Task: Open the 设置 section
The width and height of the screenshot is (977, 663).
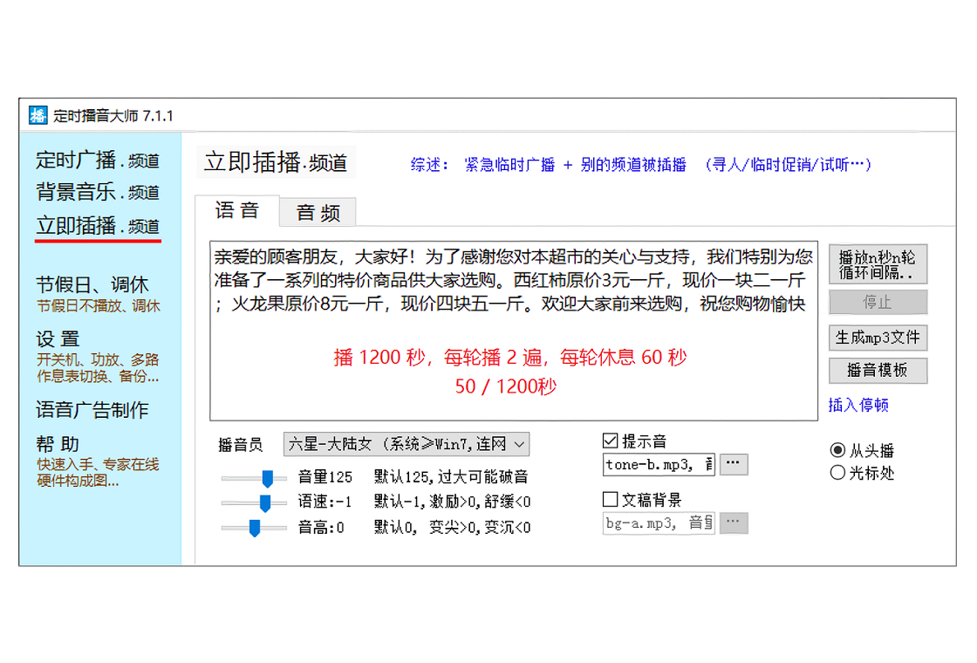Action: [58, 339]
